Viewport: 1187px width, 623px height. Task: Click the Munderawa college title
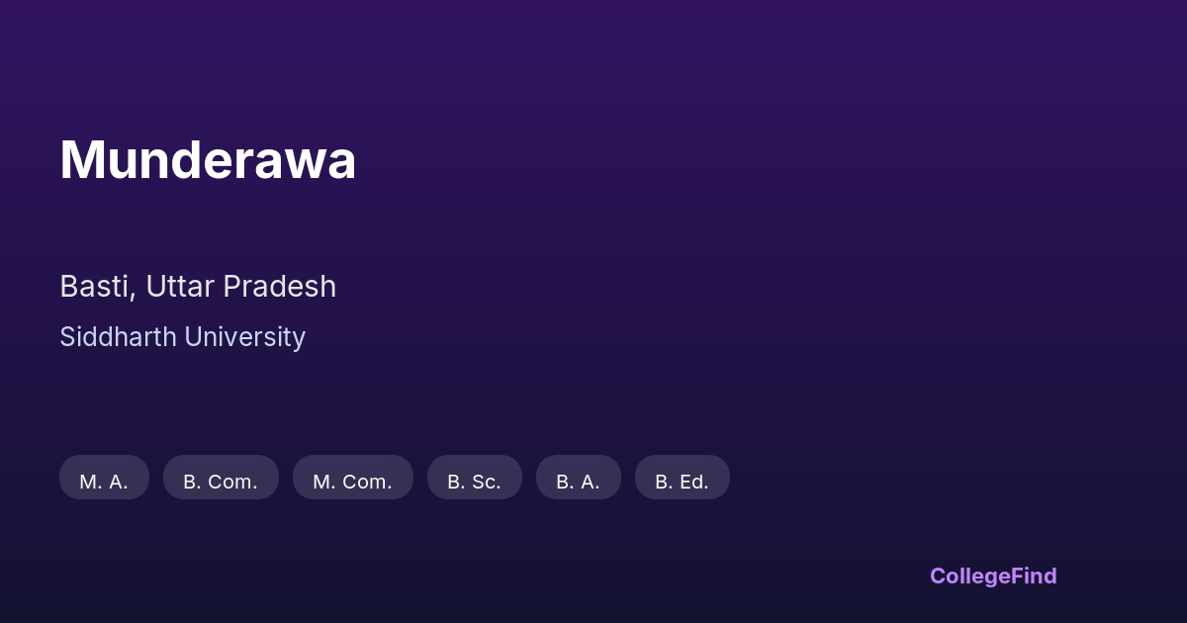[208, 159]
